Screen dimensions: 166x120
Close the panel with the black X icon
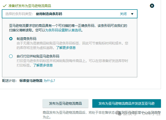click(x=152, y=6)
